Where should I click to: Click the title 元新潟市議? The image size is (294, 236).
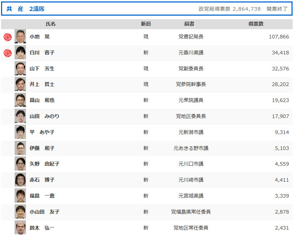click(x=191, y=132)
